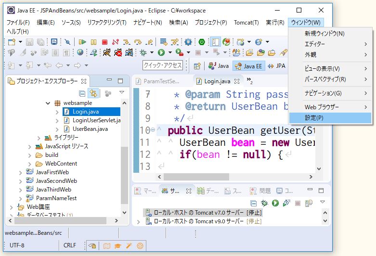This screenshot has width=376, height=256.
Task: Click the Restart Tomcat cat icon
Action: pyautogui.click(x=129, y=52)
